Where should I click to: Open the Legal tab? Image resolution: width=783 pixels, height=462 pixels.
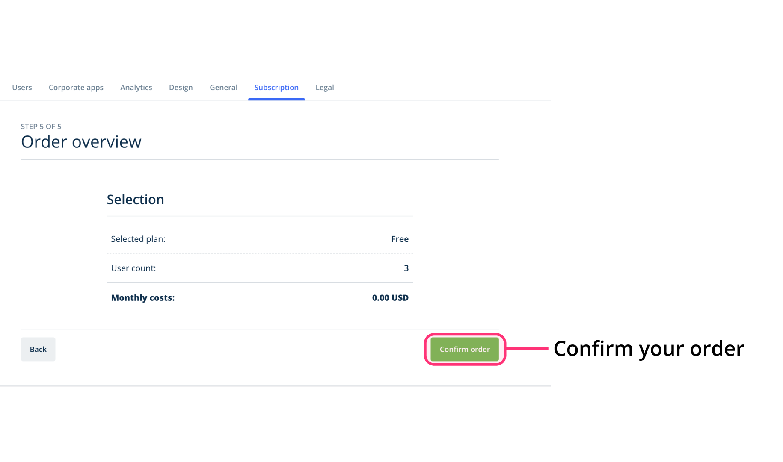pos(325,88)
